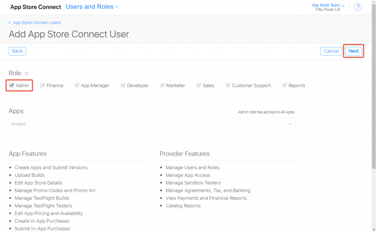Click the 'Fifty Pixels Ltd' team label
The width and height of the screenshot is (376, 232).
[x=328, y=10]
